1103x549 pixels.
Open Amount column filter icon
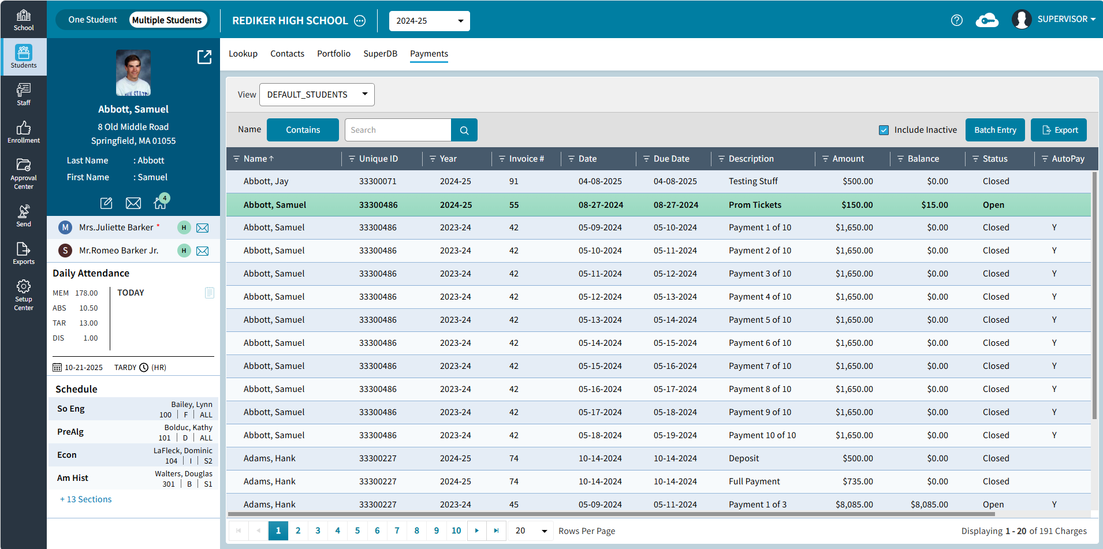pyautogui.click(x=825, y=159)
